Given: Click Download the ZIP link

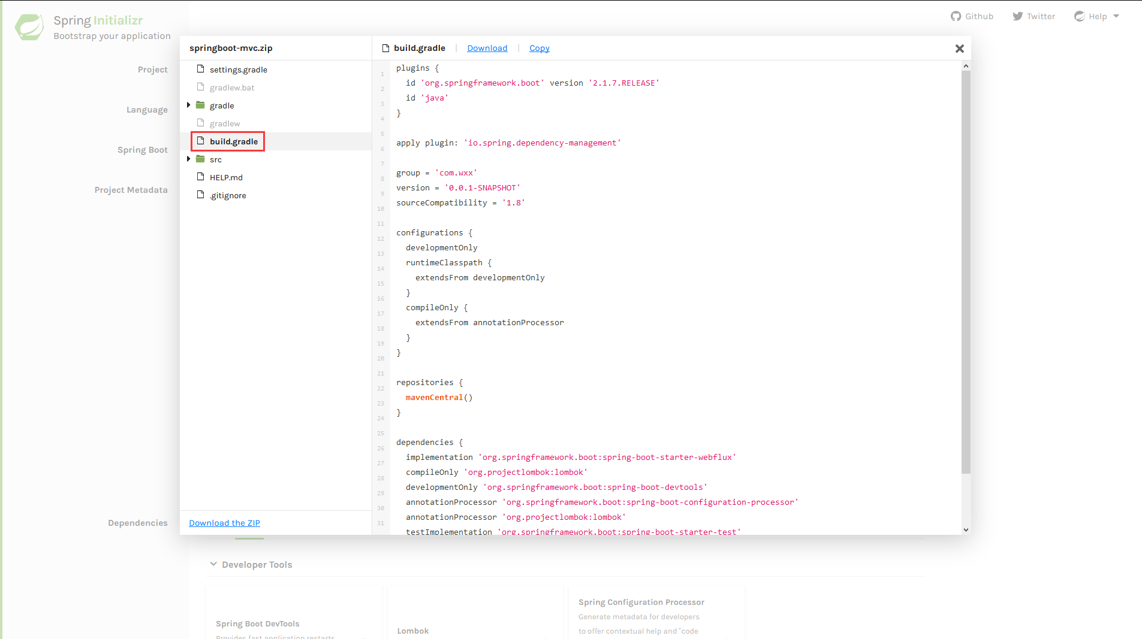Looking at the screenshot, I should pos(225,523).
